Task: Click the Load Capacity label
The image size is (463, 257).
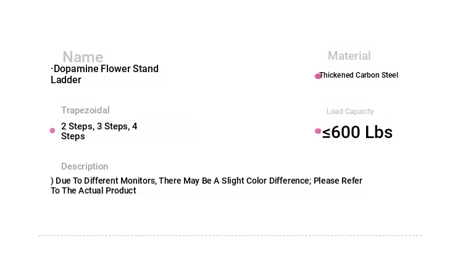Action: 350,112
